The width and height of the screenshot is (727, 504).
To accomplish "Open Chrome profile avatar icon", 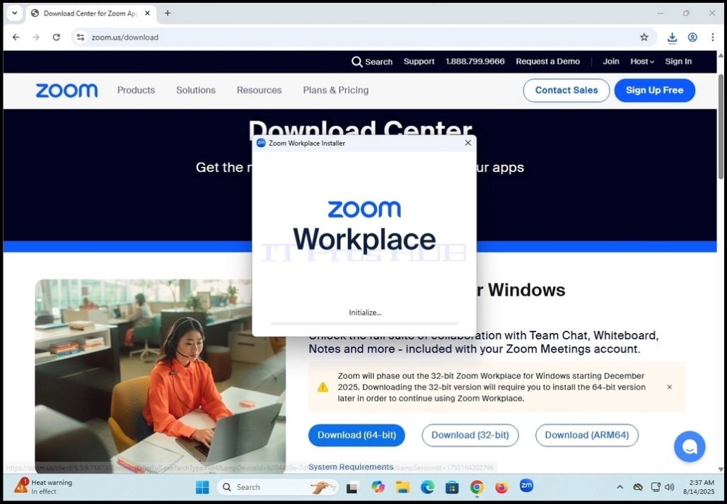I will click(x=692, y=37).
